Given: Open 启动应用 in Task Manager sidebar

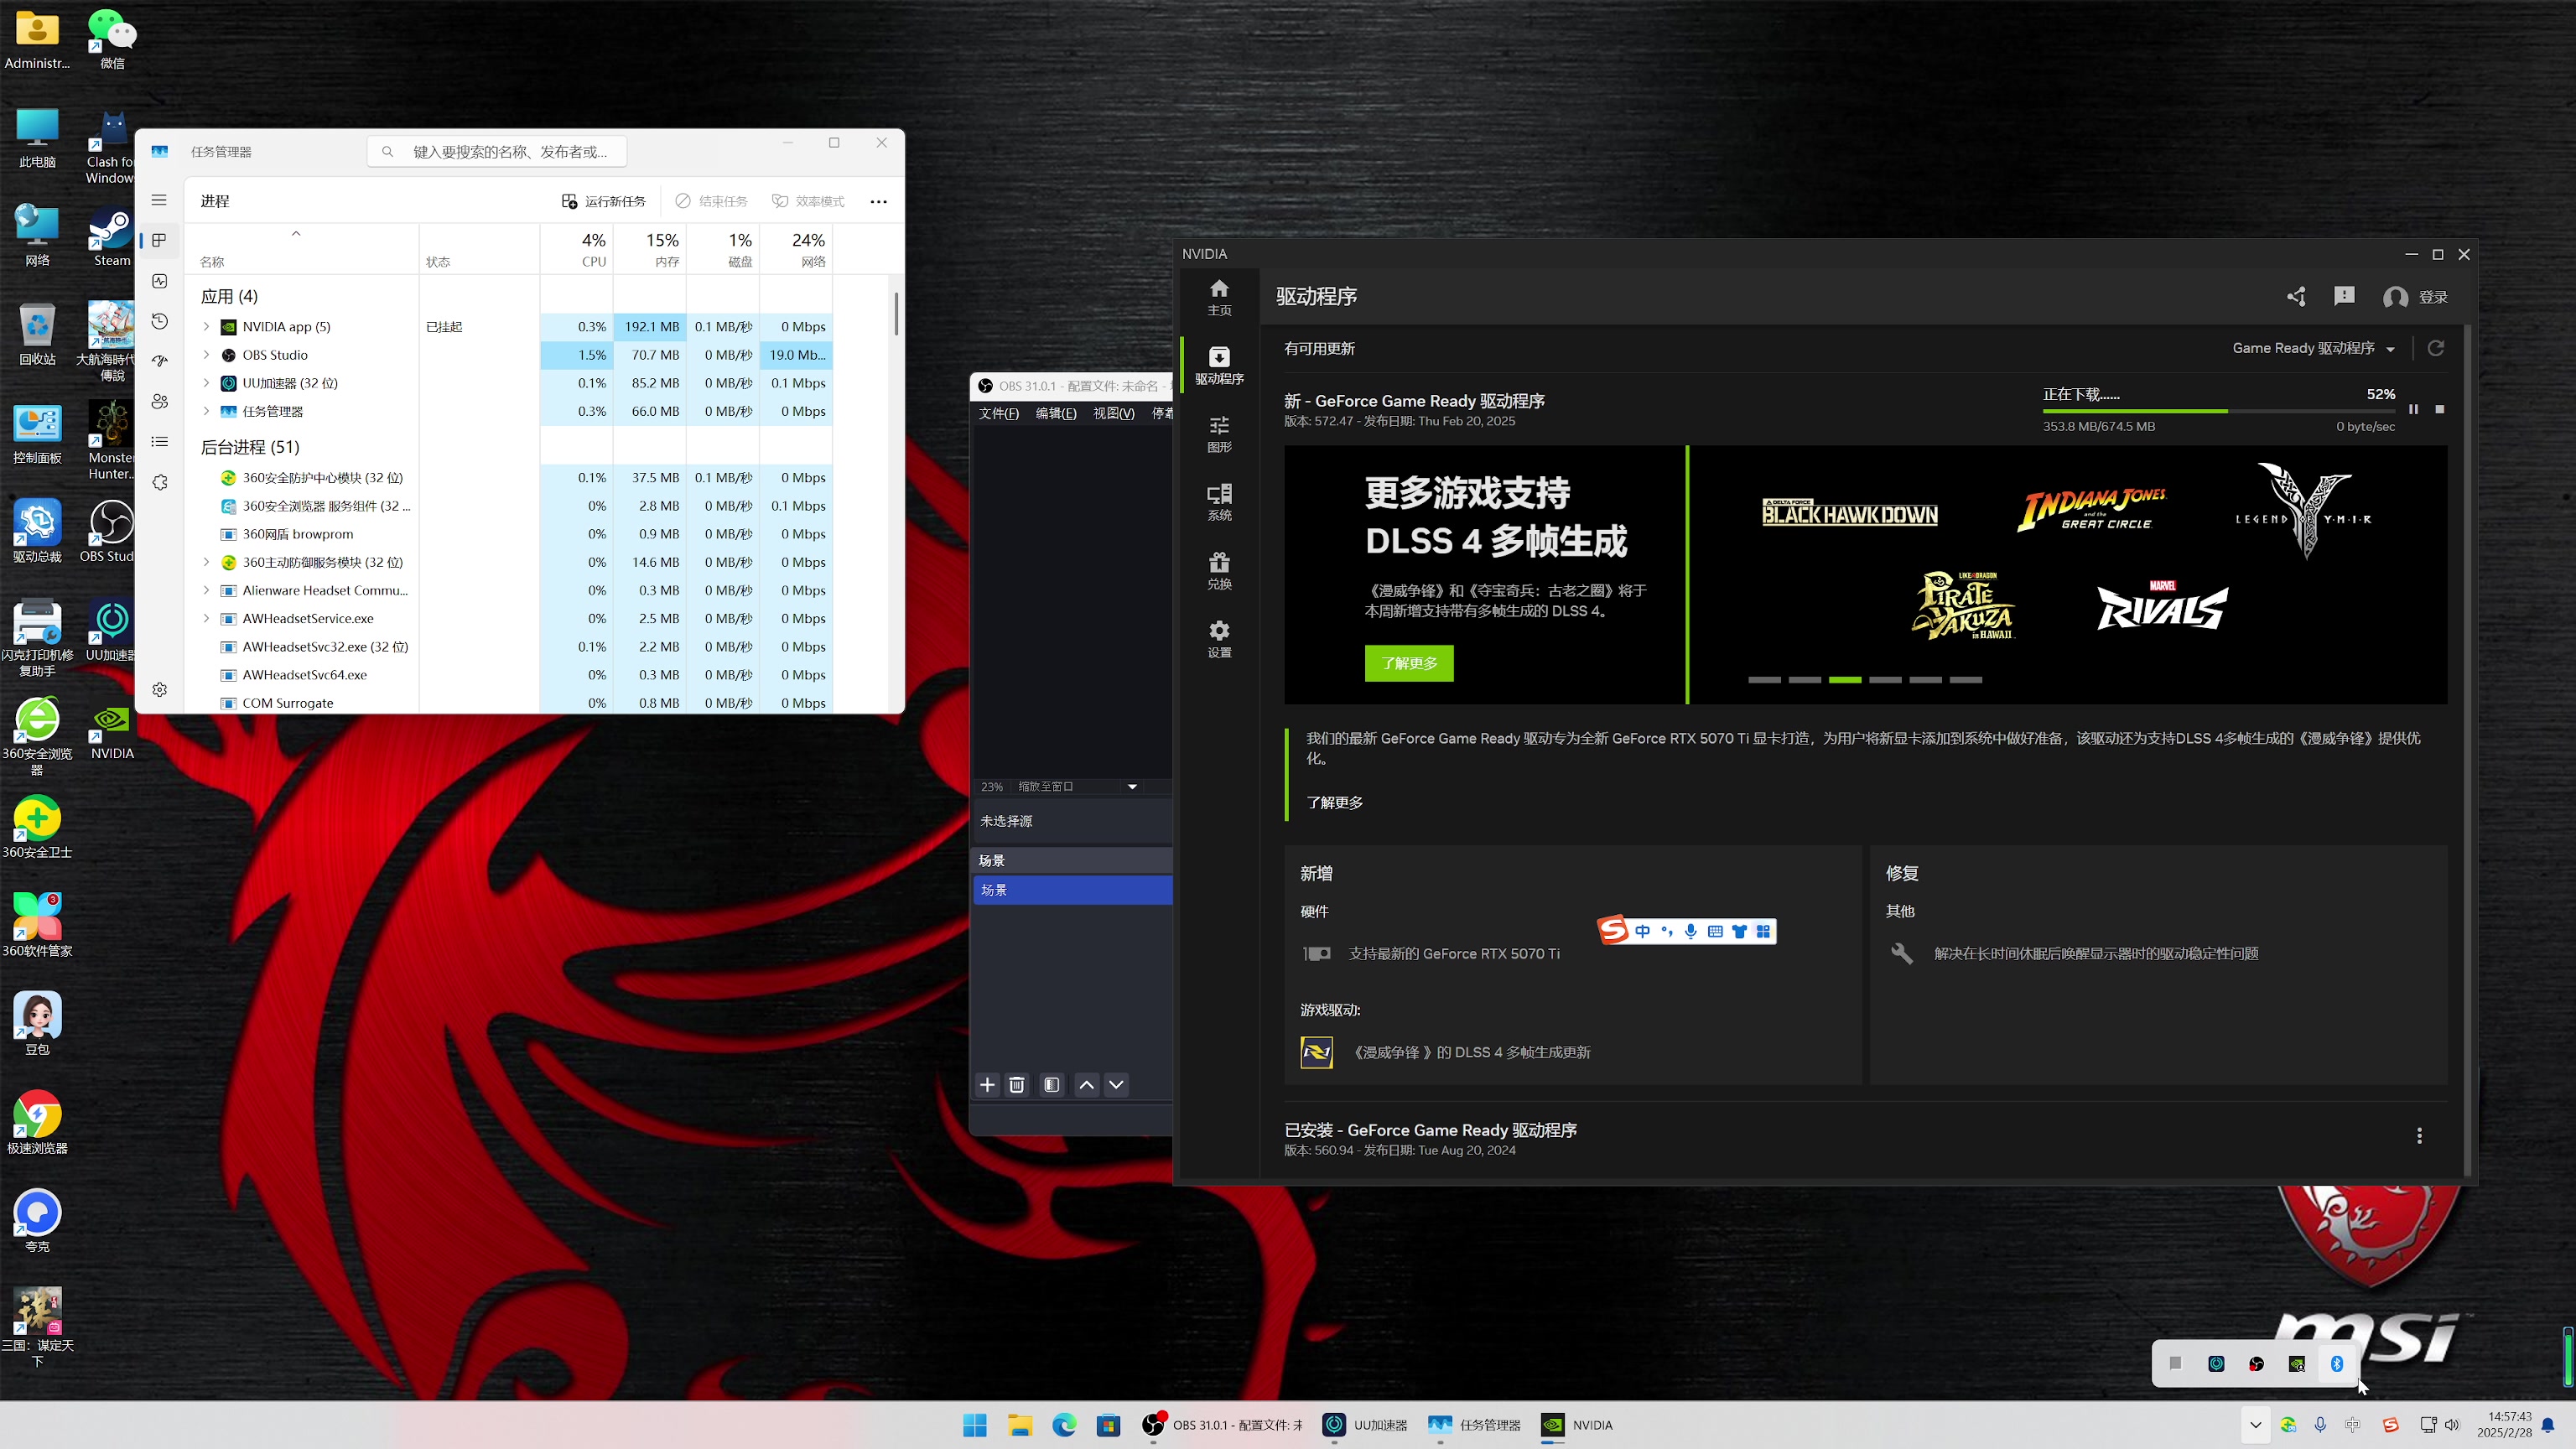Looking at the screenshot, I should [x=159, y=361].
